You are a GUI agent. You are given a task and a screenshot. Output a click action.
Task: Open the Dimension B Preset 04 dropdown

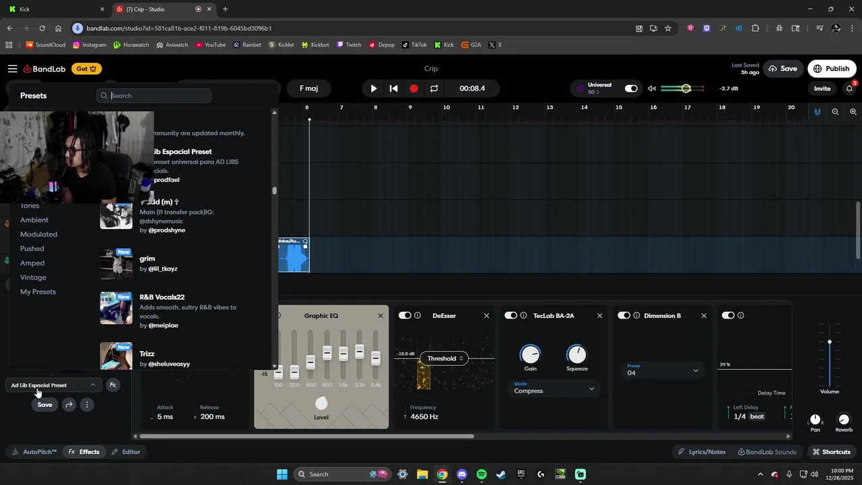pos(663,370)
